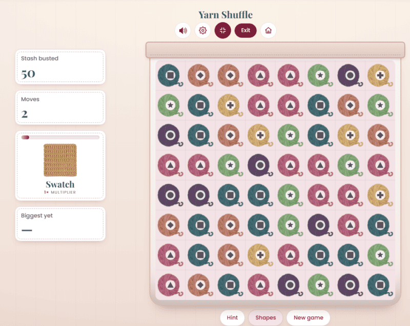Choose the yellow plus yarn in the fifth row
Viewport: 410px width, 326px height.
click(380, 195)
